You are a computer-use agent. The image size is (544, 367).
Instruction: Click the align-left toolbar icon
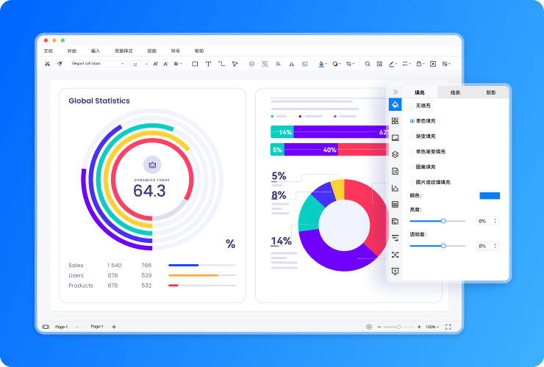pos(278,64)
